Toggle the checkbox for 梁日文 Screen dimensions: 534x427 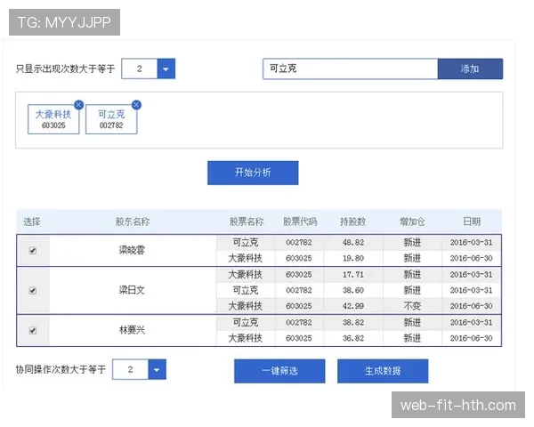[x=33, y=291]
